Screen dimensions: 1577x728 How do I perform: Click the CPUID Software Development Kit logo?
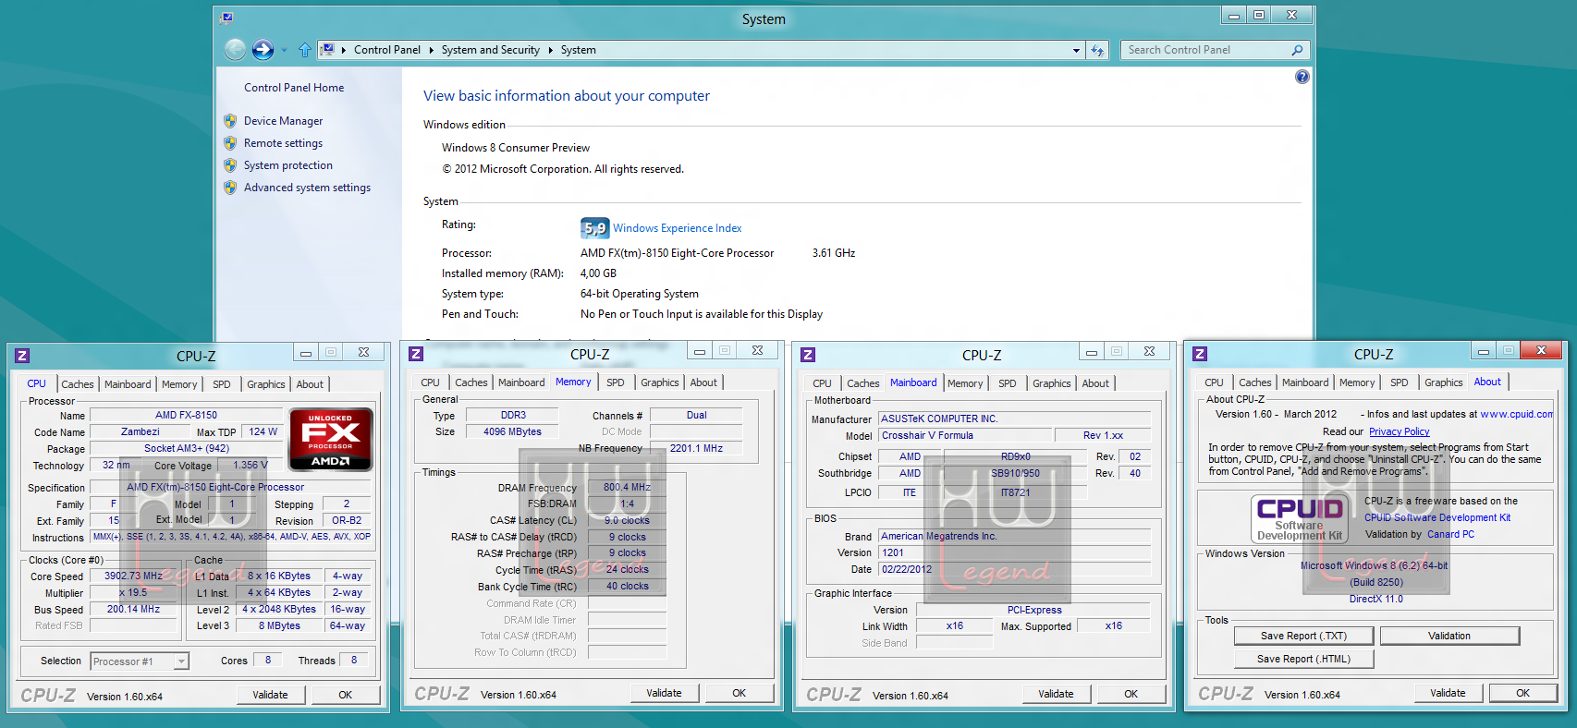1300,519
